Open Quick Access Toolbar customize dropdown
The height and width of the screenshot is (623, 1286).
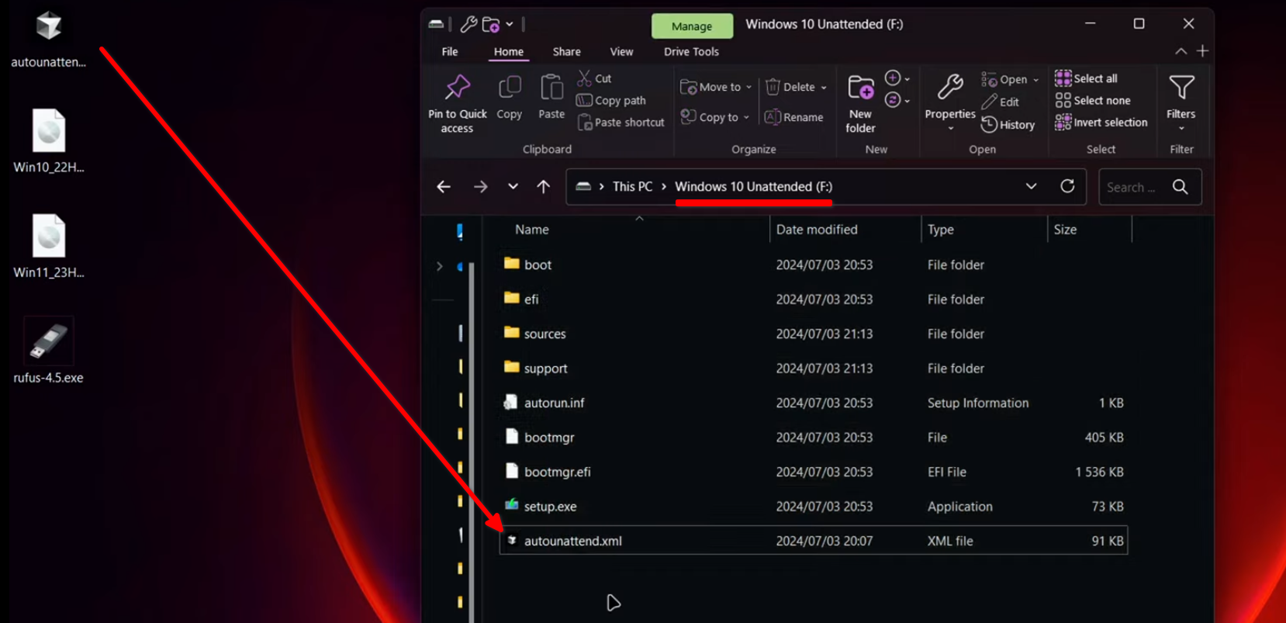(x=510, y=25)
